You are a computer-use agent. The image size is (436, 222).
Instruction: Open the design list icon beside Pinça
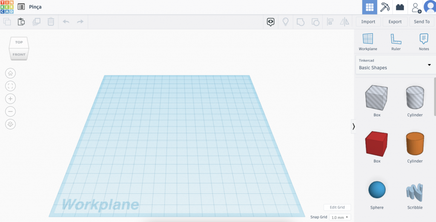21,7
